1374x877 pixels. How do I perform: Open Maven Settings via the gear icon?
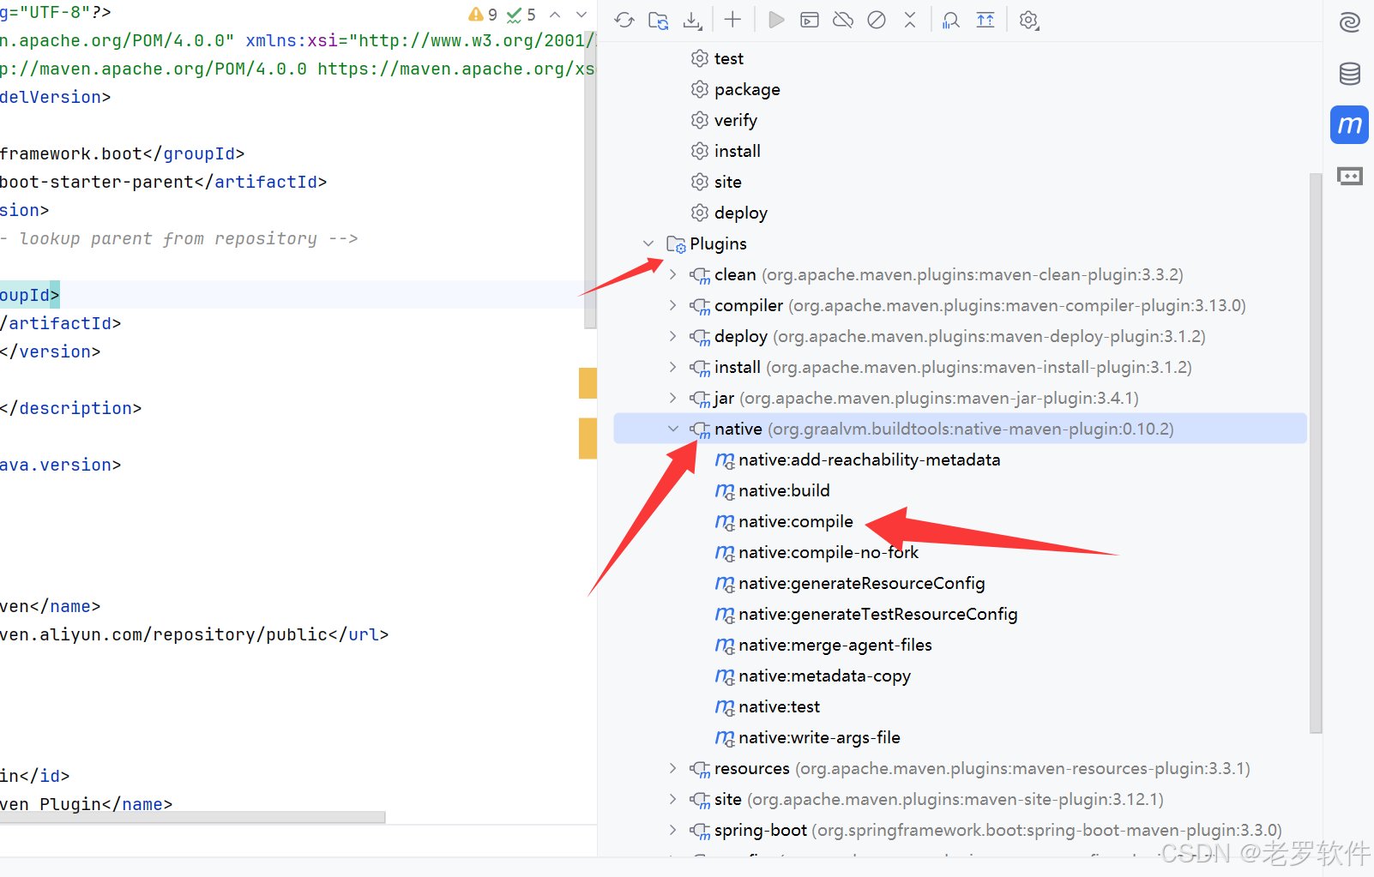pyautogui.click(x=1028, y=20)
